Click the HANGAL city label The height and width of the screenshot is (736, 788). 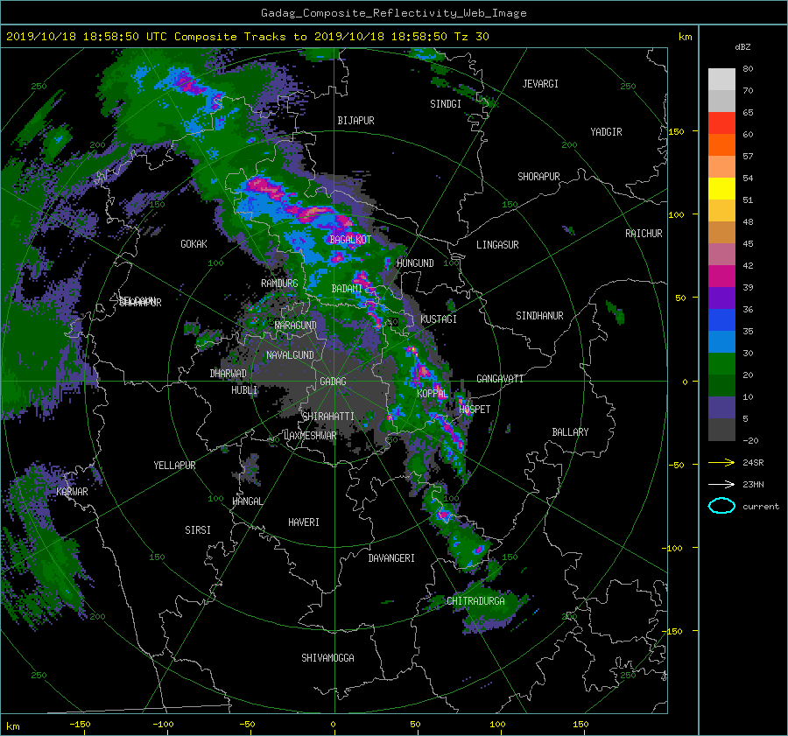click(x=248, y=501)
